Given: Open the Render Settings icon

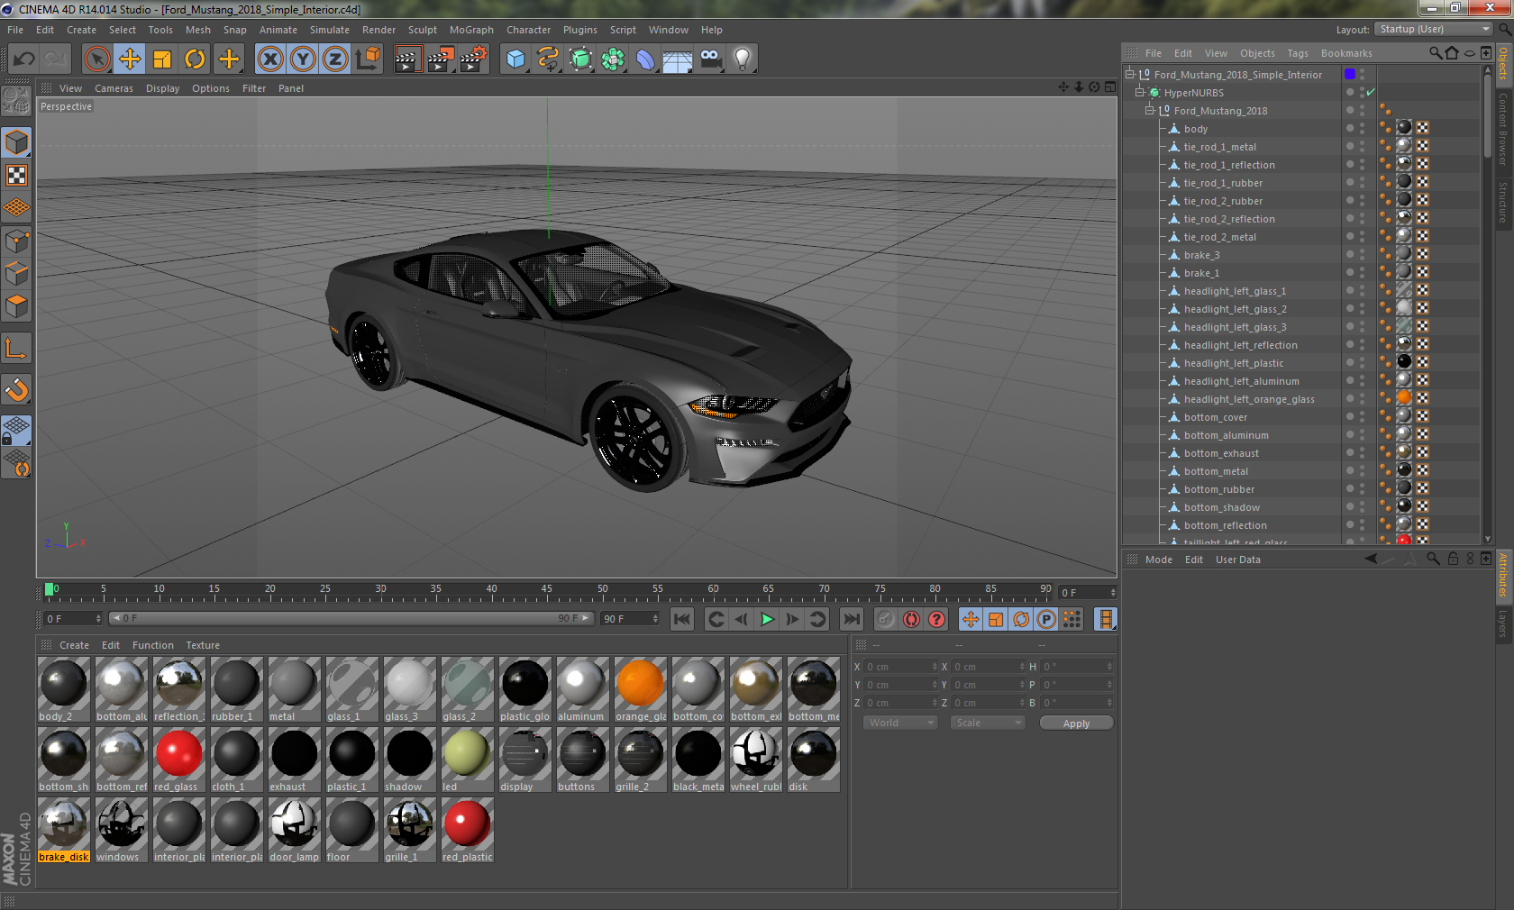Looking at the screenshot, I should coord(473,59).
